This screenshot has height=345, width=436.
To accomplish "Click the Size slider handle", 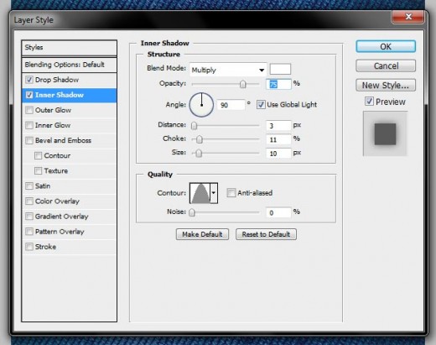I will 199,153.
